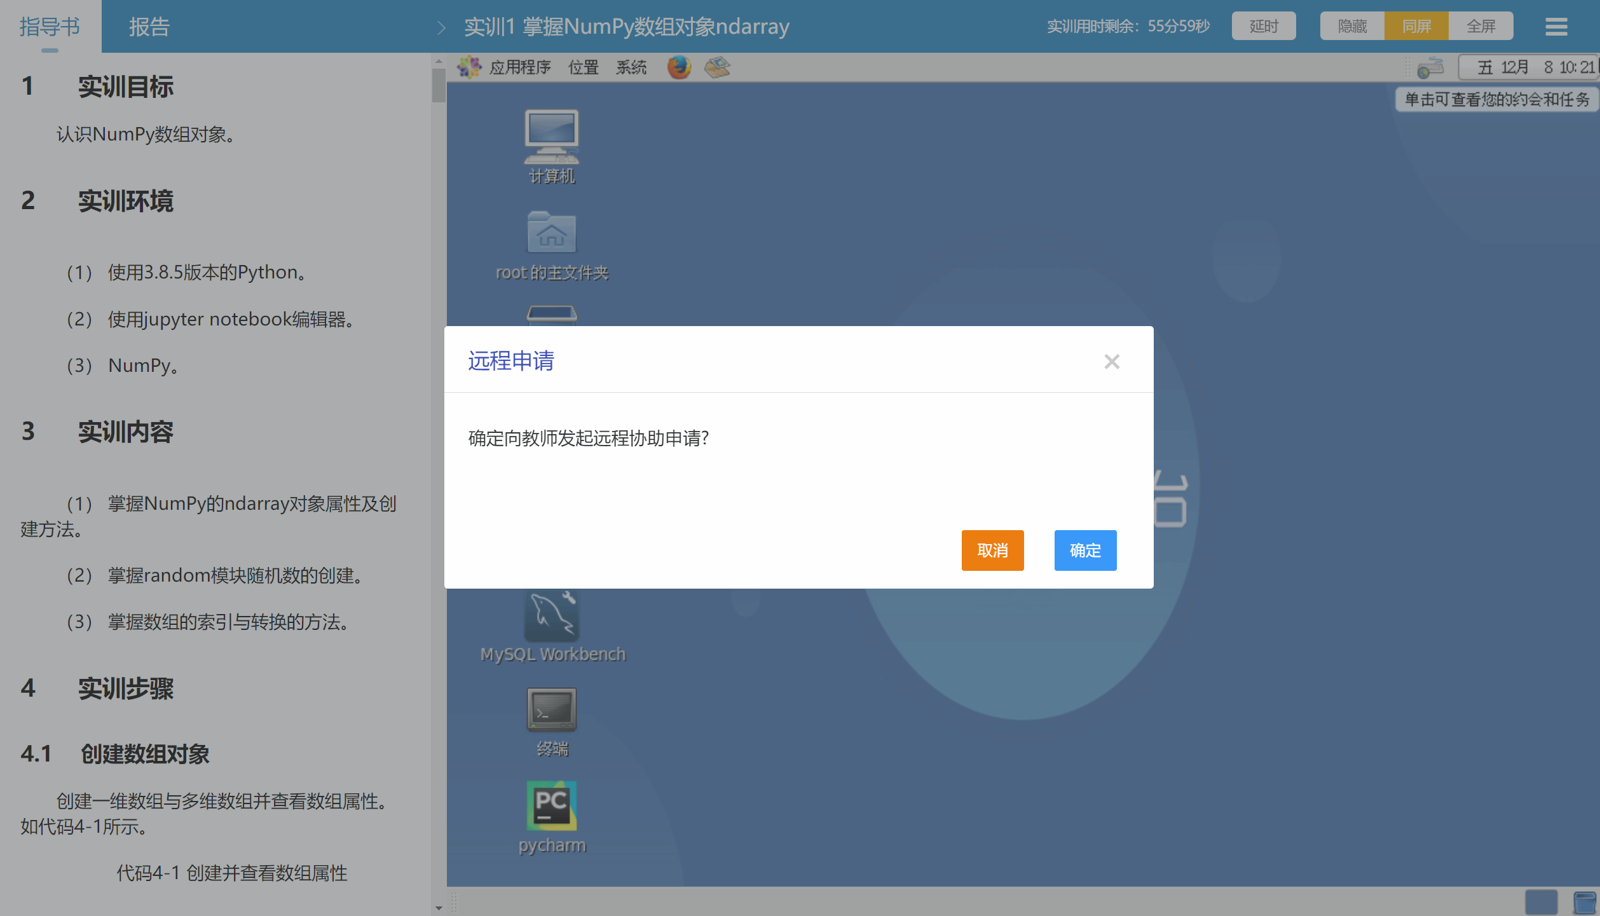Collapse panel with the header chevron arrow

441,27
